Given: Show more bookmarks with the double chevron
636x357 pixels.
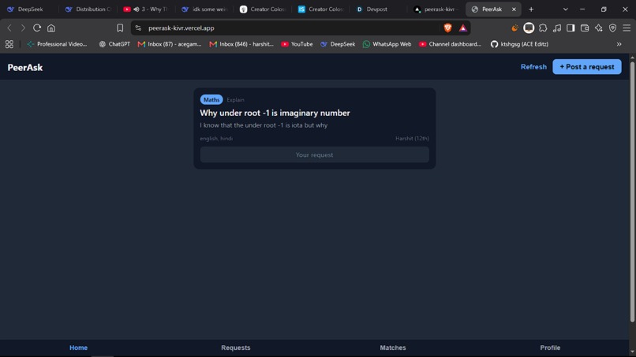Looking at the screenshot, I should (x=619, y=44).
